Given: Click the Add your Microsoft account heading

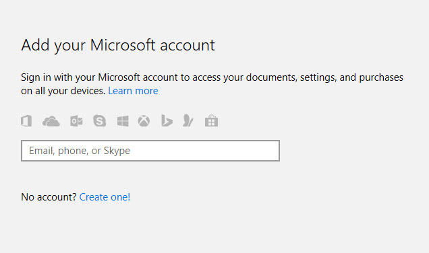Looking at the screenshot, I should [118, 45].
